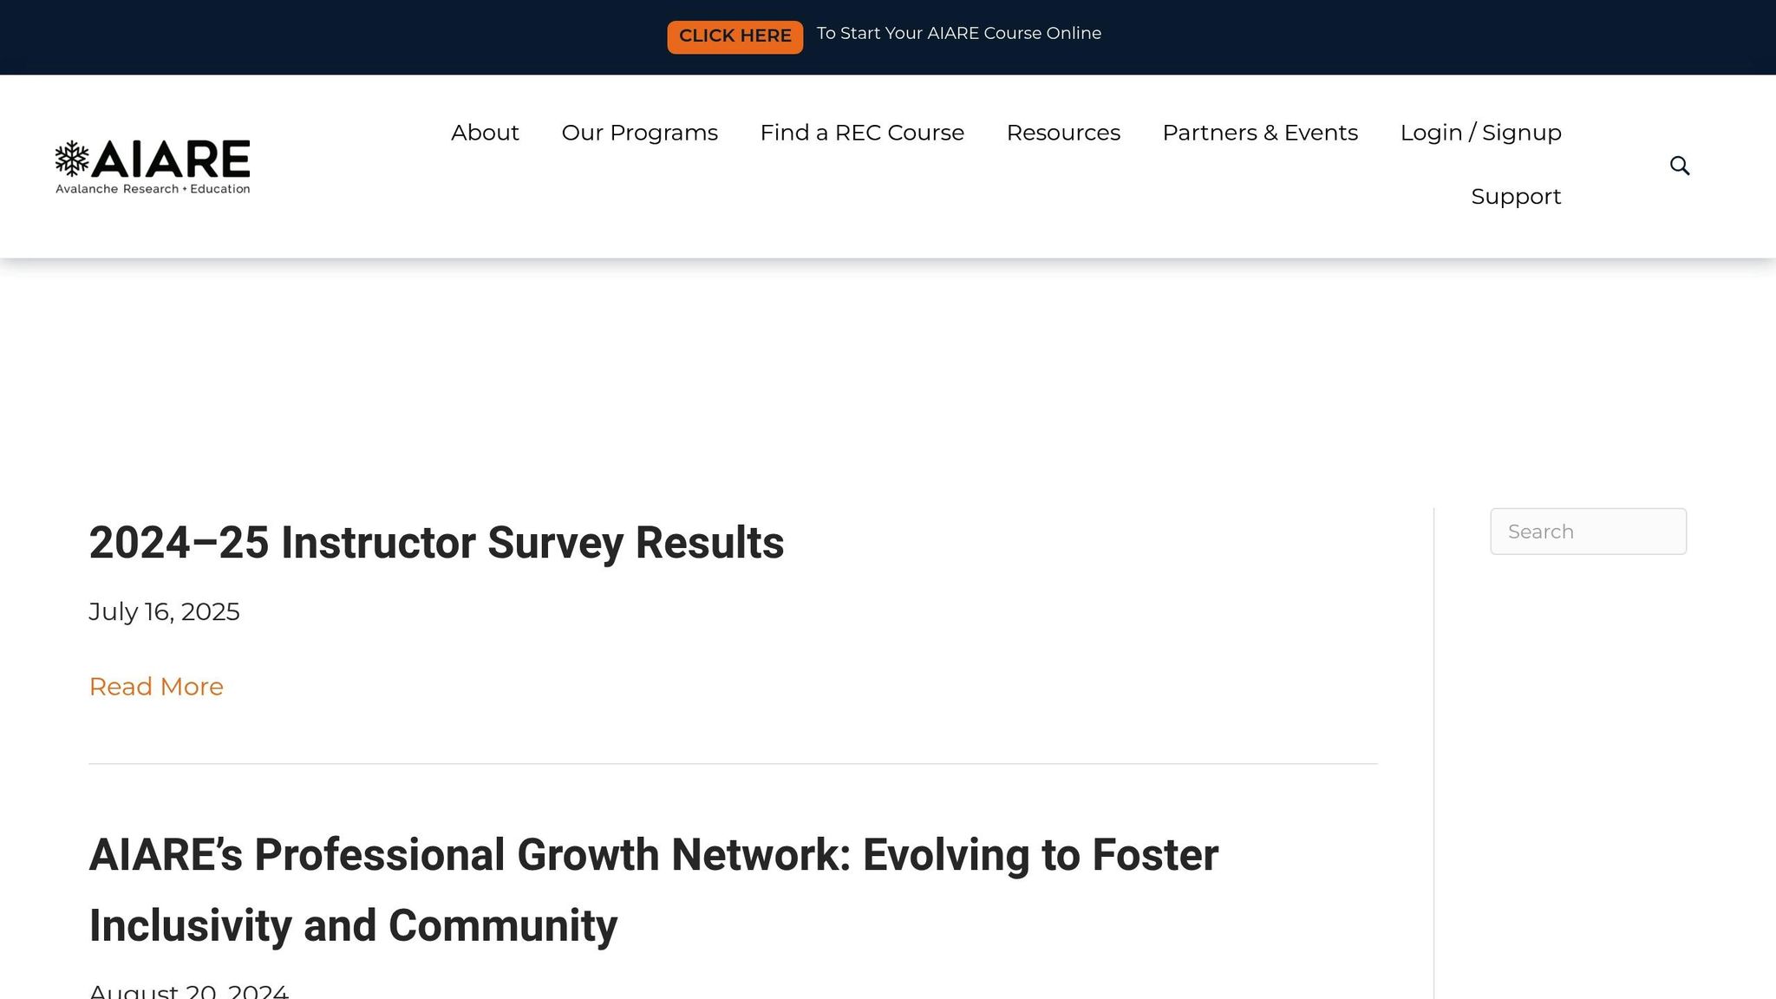Viewport: 1776px width, 999px height.
Task: Click the snowflake emblem in the logo
Action: coord(72,159)
